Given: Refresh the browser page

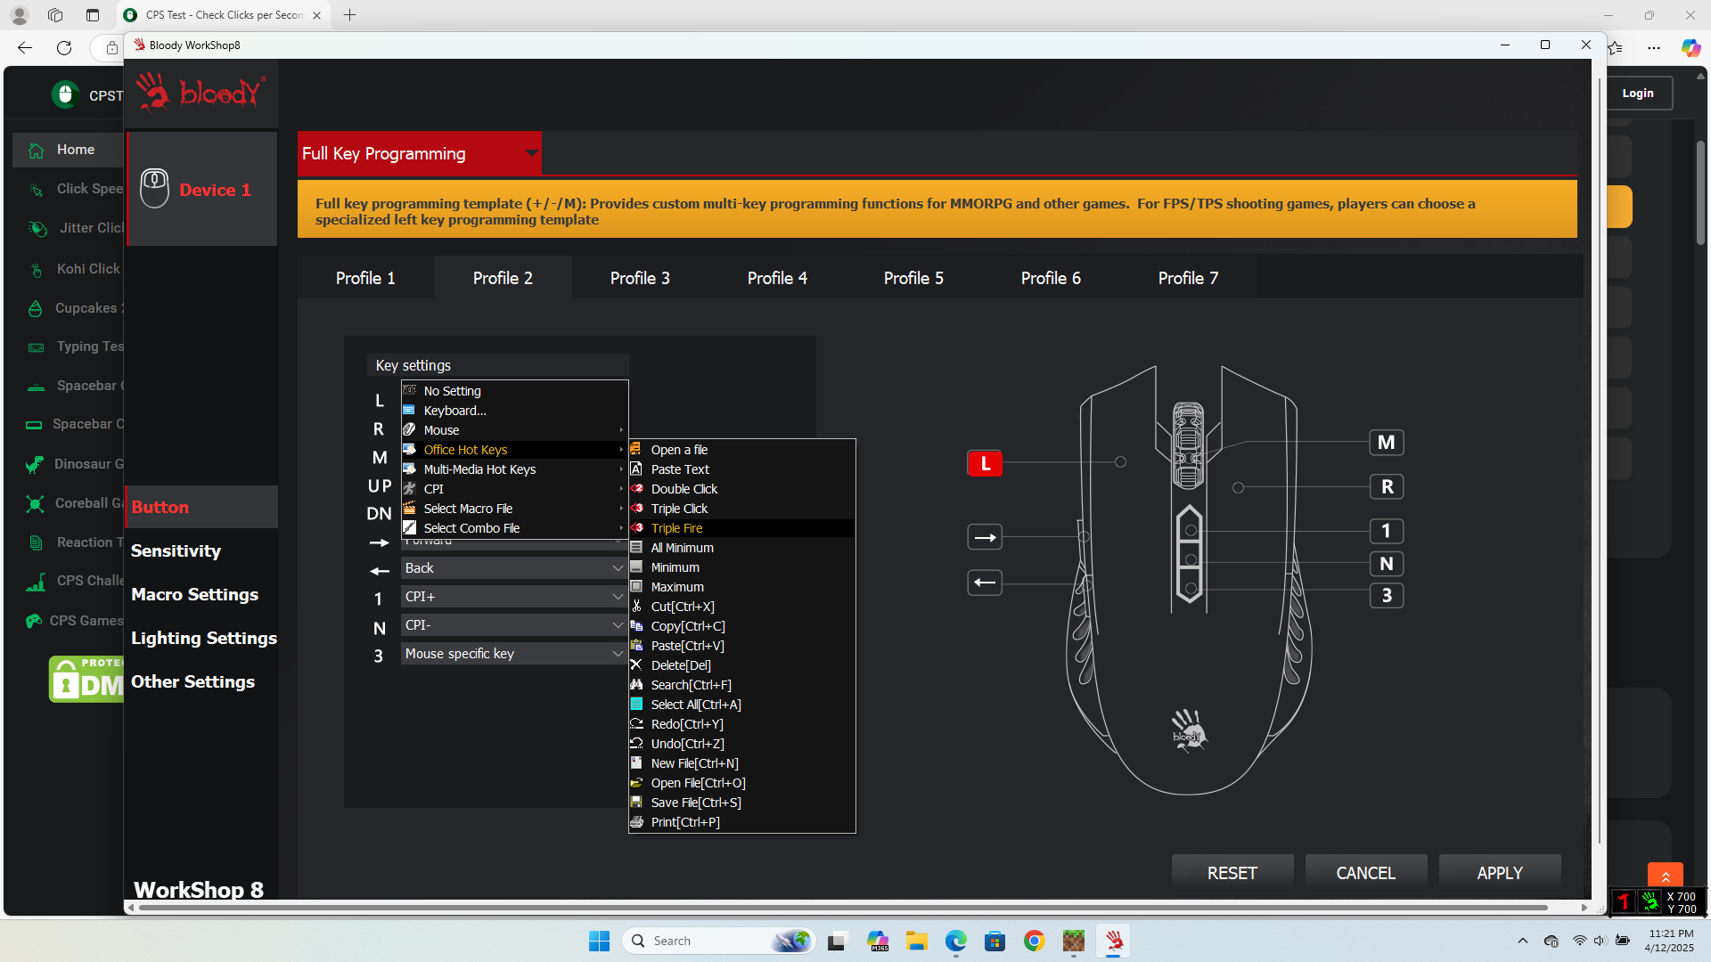Looking at the screenshot, I should click(64, 47).
